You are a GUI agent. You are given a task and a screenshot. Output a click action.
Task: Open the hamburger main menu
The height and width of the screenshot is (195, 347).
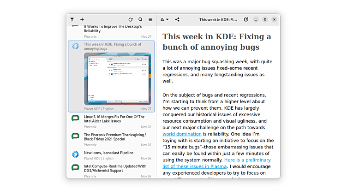tap(150, 20)
